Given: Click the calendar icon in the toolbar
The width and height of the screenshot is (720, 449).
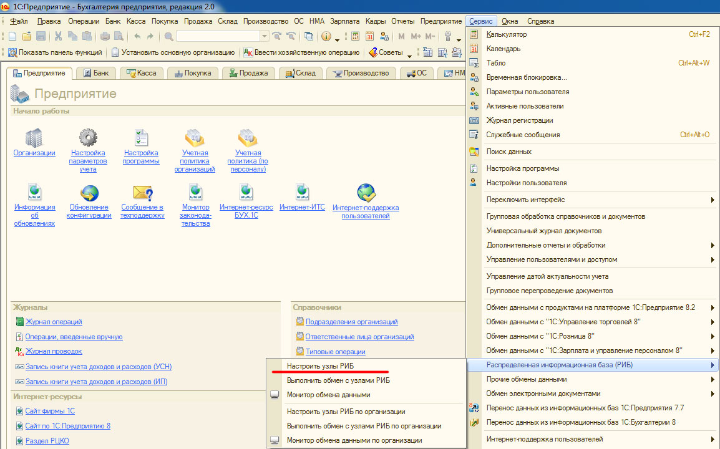Looking at the screenshot, I should [370, 36].
